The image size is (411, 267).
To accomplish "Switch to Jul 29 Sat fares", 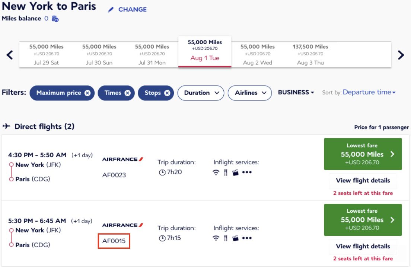I will 46,54.
